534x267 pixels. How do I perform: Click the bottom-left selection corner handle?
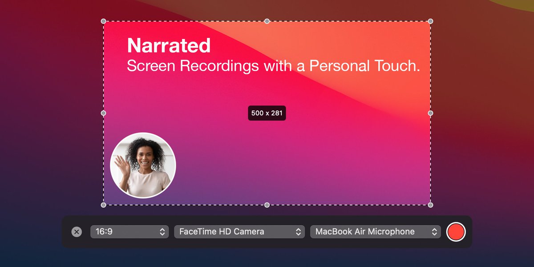(x=104, y=205)
